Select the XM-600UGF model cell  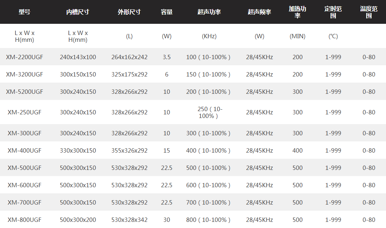tap(25, 185)
